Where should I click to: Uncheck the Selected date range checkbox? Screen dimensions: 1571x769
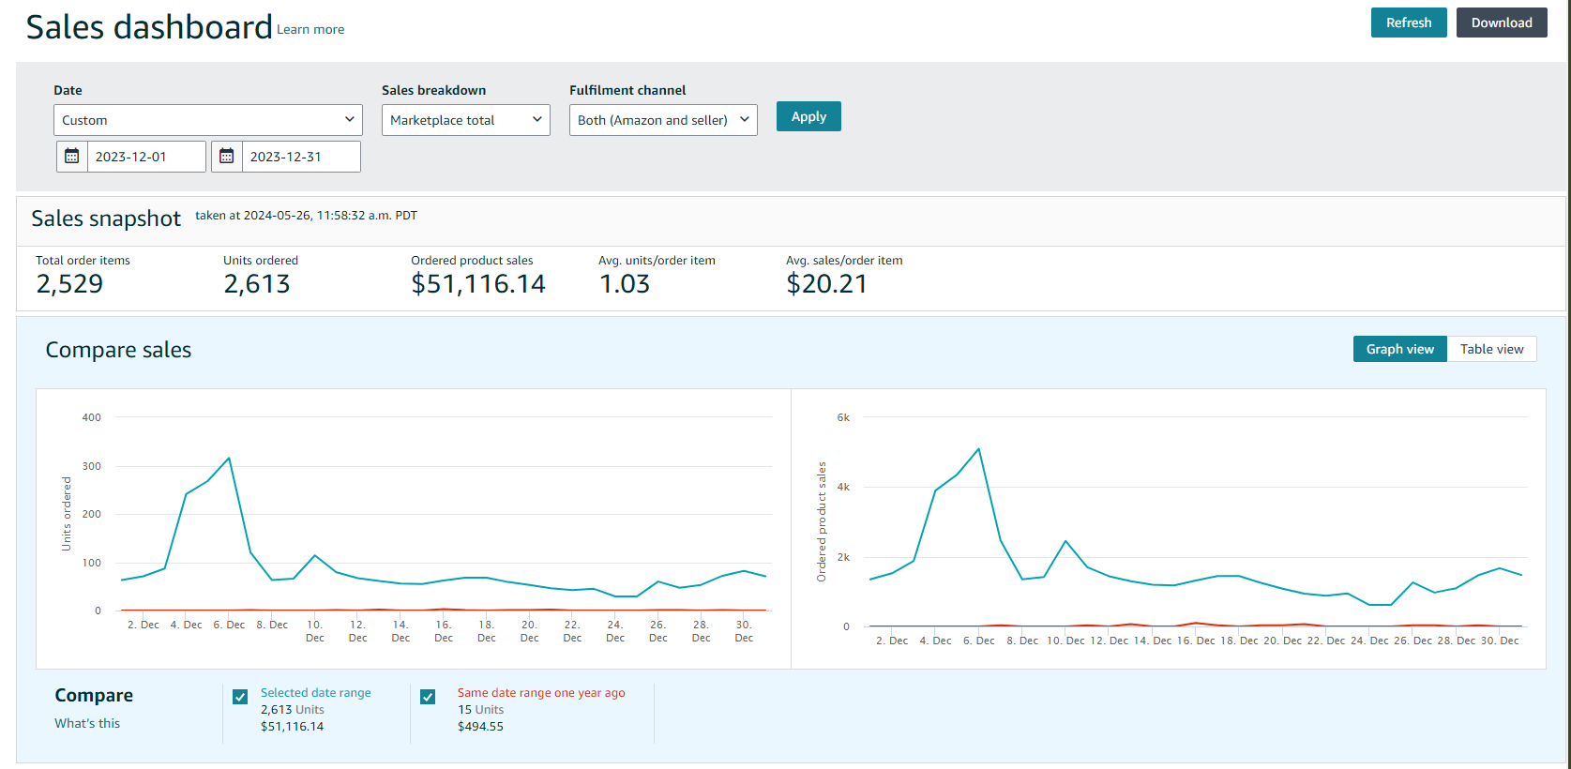point(240,697)
